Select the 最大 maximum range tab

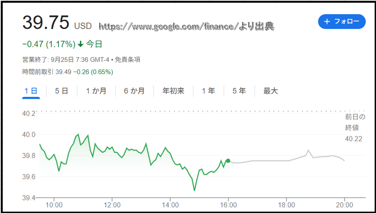click(271, 91)
